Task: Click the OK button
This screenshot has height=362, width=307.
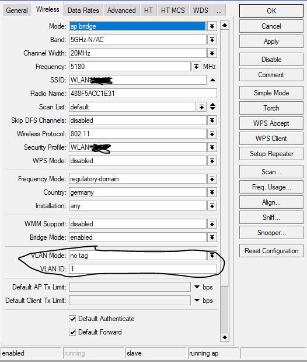Action: point(271,11)
